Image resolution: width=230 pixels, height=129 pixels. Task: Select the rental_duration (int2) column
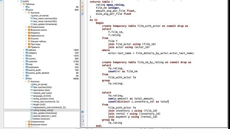(x=43, y=99)
